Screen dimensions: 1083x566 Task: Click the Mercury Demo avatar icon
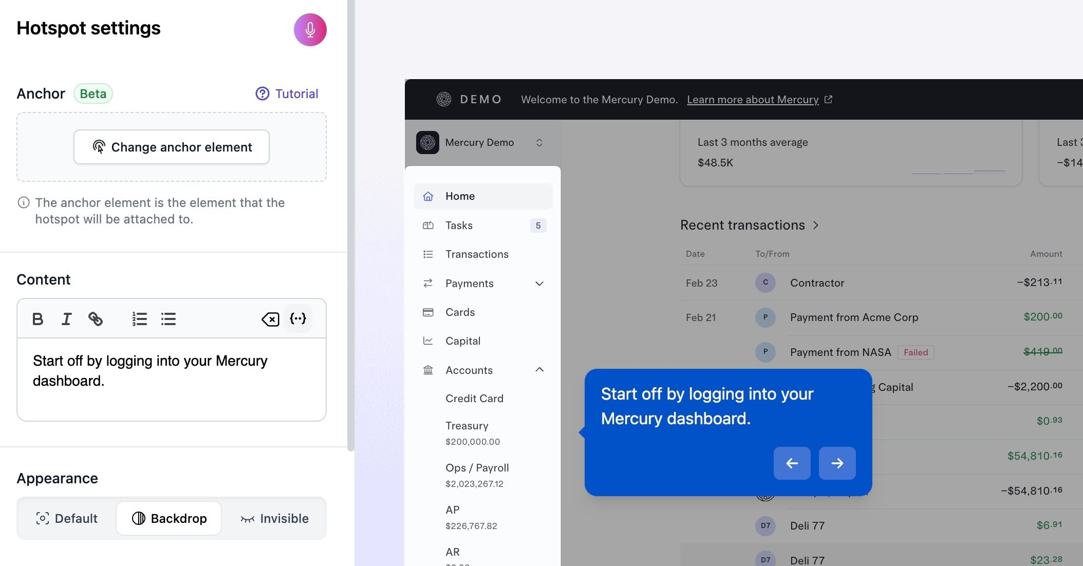tap(427, 142)
